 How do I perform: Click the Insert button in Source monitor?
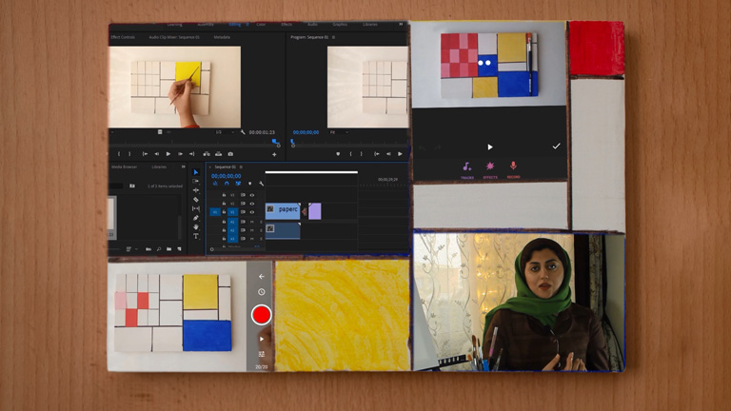(x=206, y=154)
